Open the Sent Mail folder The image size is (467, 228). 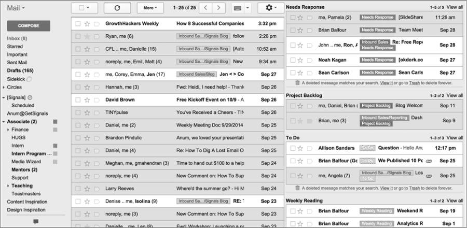pos(17,63)
